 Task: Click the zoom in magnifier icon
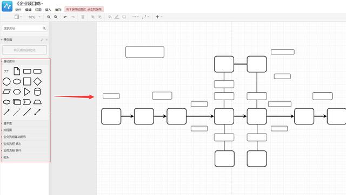pyautogui.click(x=49, y=17)
